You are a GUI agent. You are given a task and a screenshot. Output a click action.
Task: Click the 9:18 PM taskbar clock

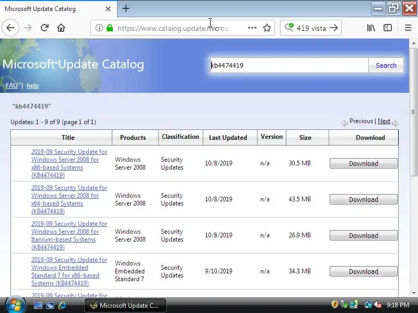tap(398, 305)
